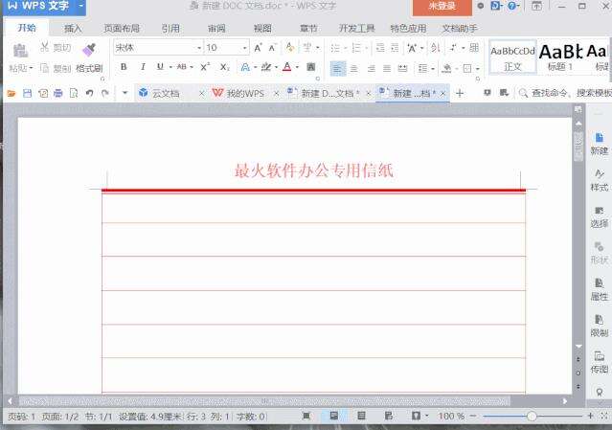Click the distributed alignment icon
The image size is (612, 430).
402,69
